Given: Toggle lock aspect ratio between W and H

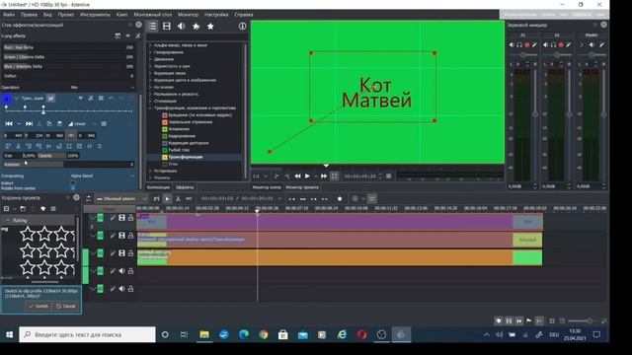Looking at the screenshot, I should click(x=71, y=136).
